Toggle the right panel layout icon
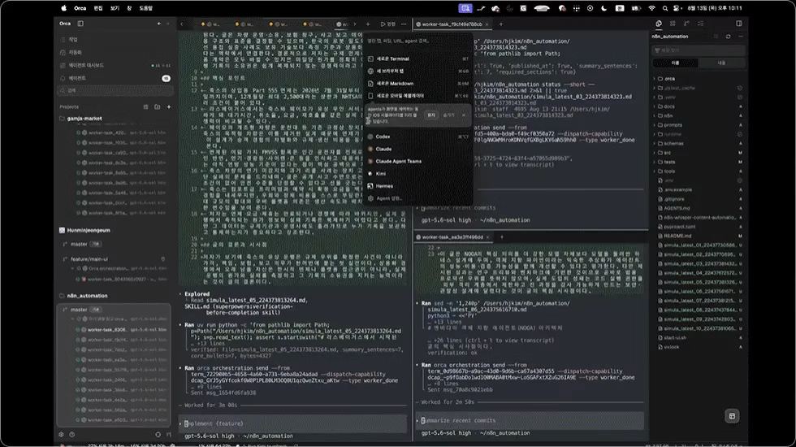The width and height of the screenshot is (796, 447). (738, 24)
